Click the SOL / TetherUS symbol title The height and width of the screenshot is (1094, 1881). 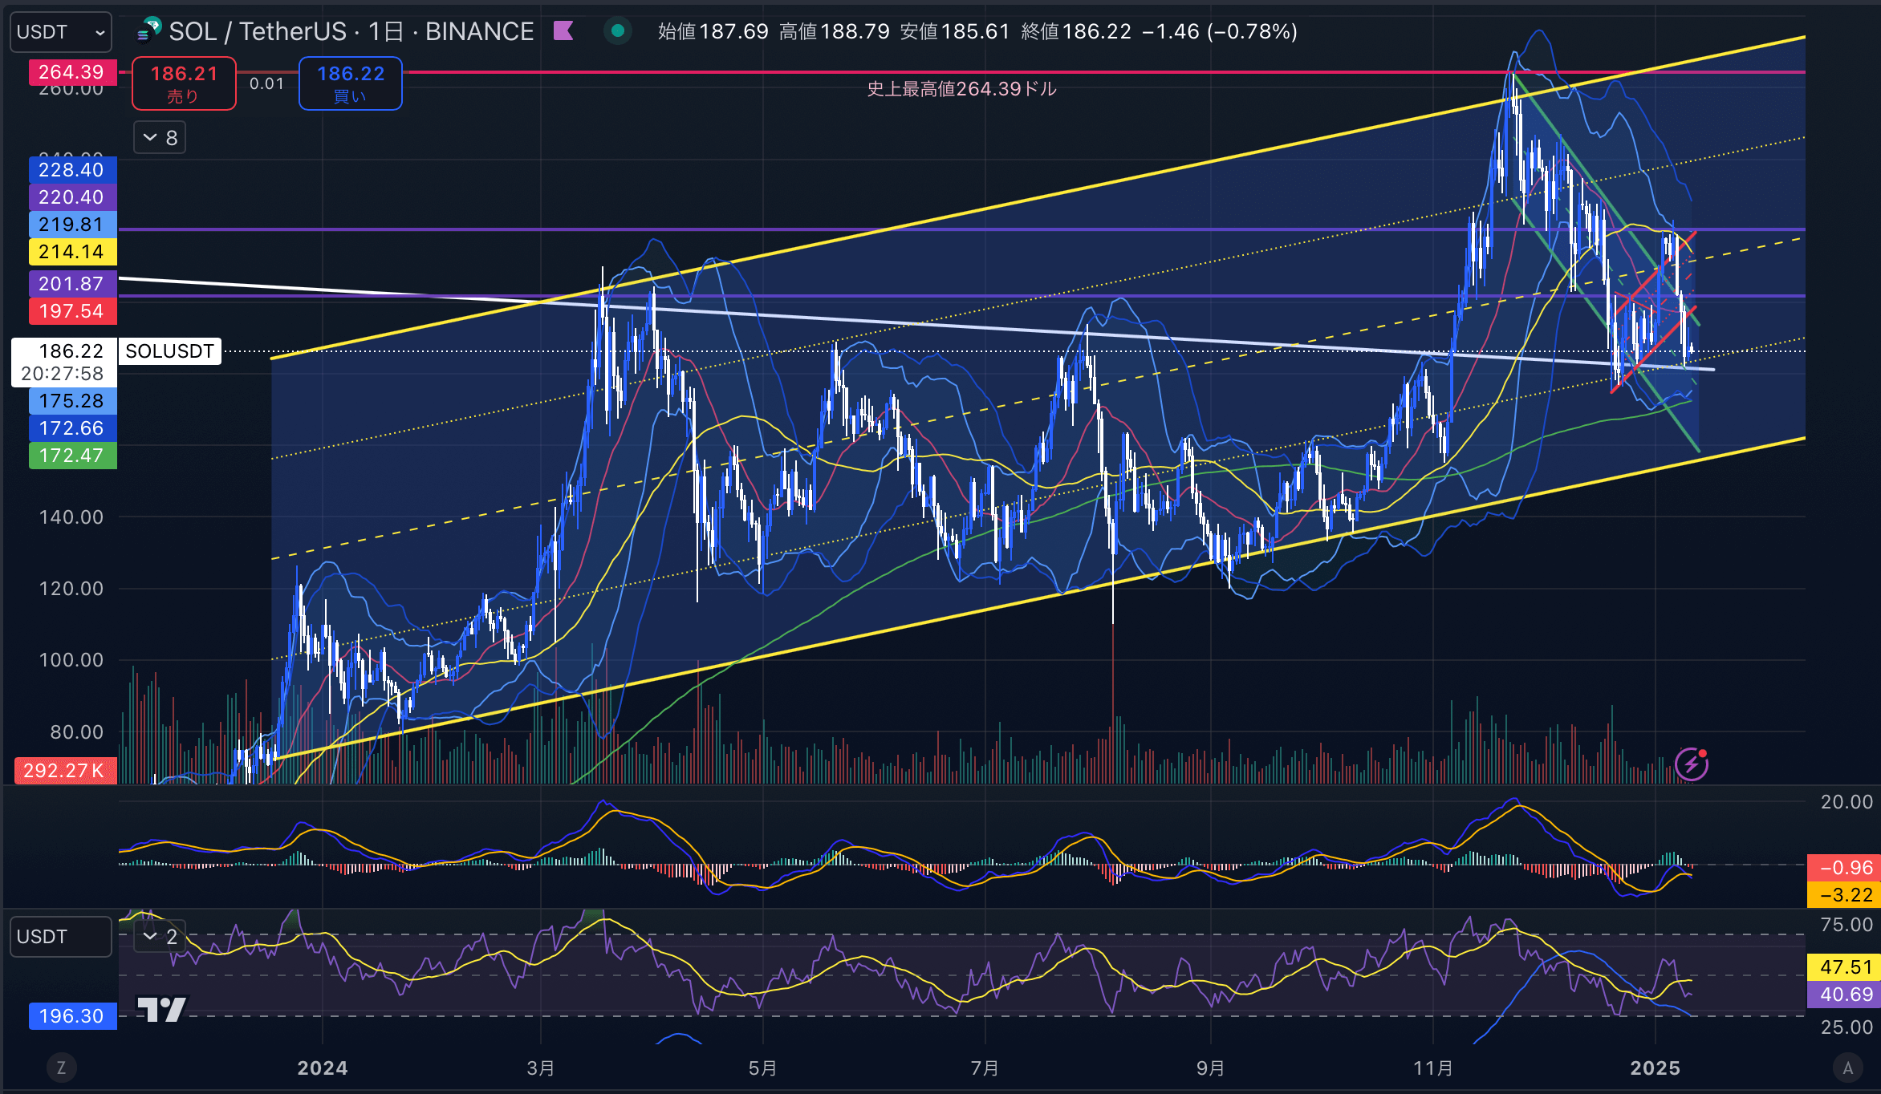coord(258,31)
